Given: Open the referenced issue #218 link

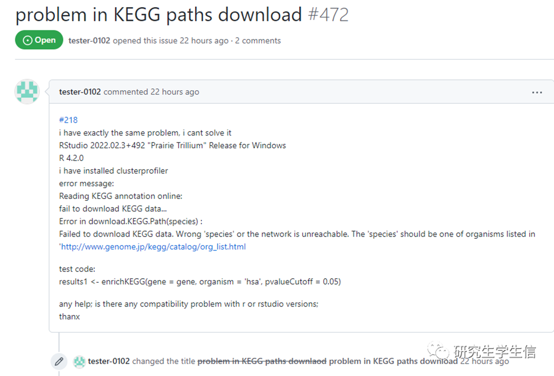Looking at the screenshot, I should click(68, 120).
